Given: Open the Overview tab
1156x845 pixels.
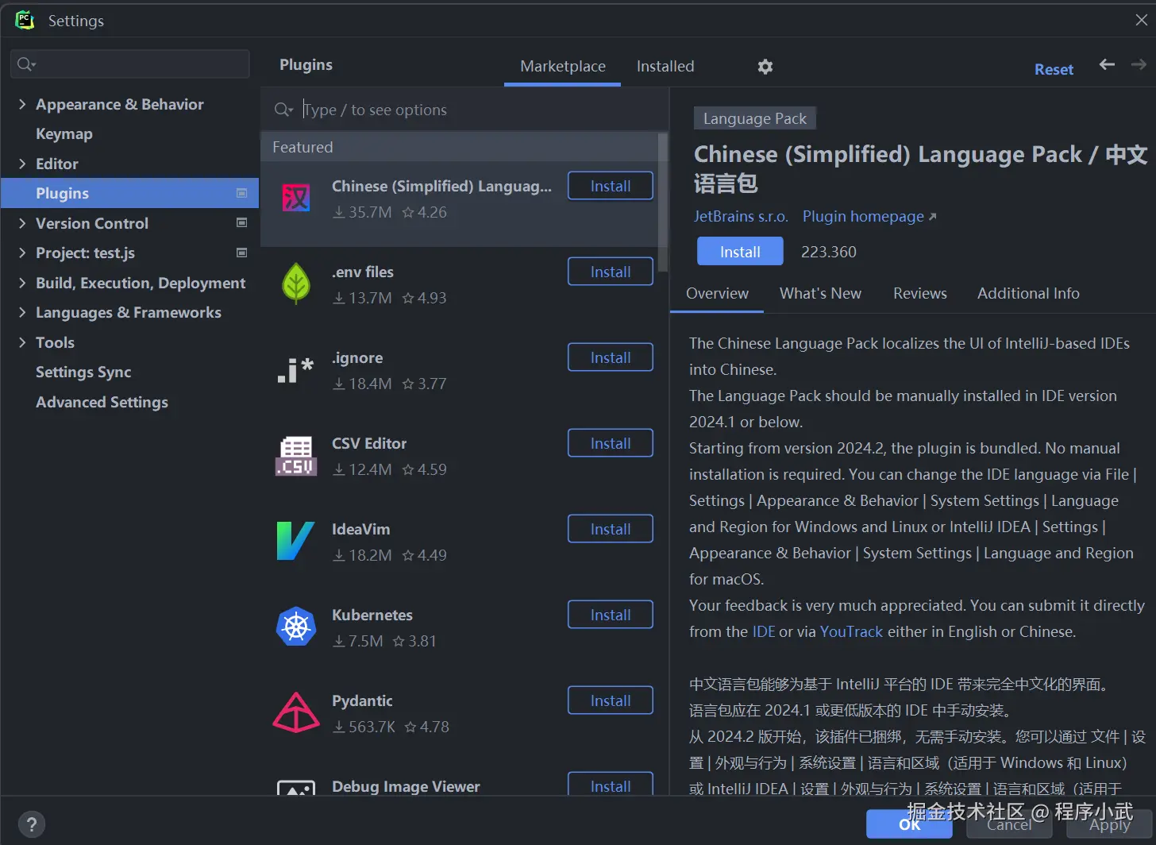Looking at the screenshot, I should (x=717, y=293).
